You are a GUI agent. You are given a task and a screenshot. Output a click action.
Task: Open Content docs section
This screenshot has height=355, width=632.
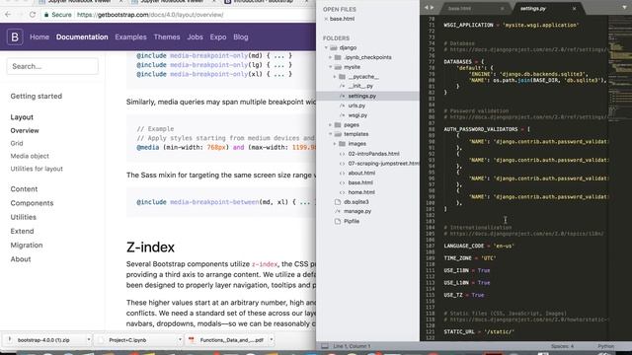coord(24,189)
